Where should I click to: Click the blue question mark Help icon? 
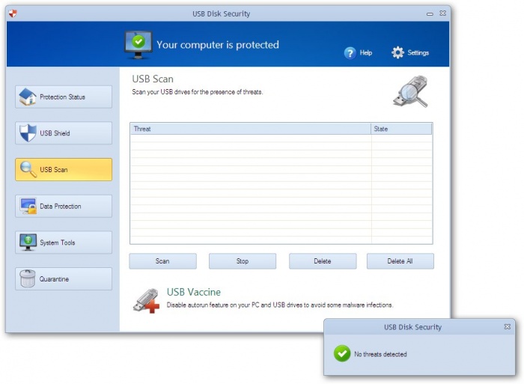pos(350,53)
